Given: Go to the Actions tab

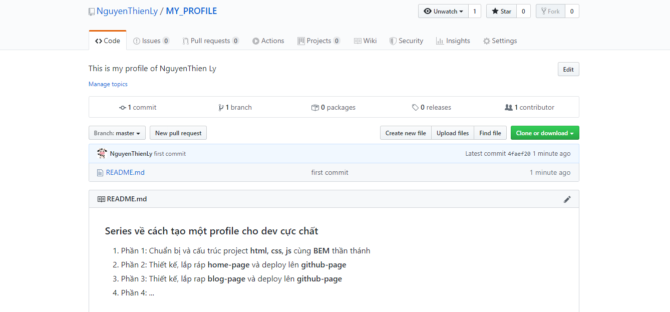Looking at the screenshot, I should 268,41.
